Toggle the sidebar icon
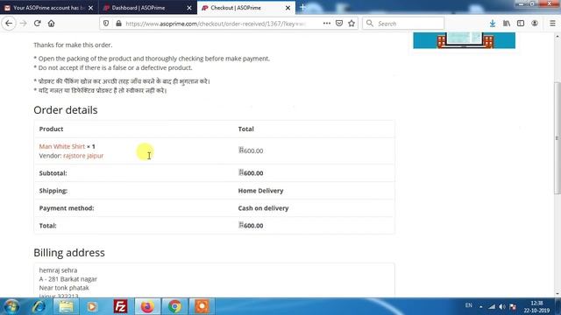 click(521, 24)
